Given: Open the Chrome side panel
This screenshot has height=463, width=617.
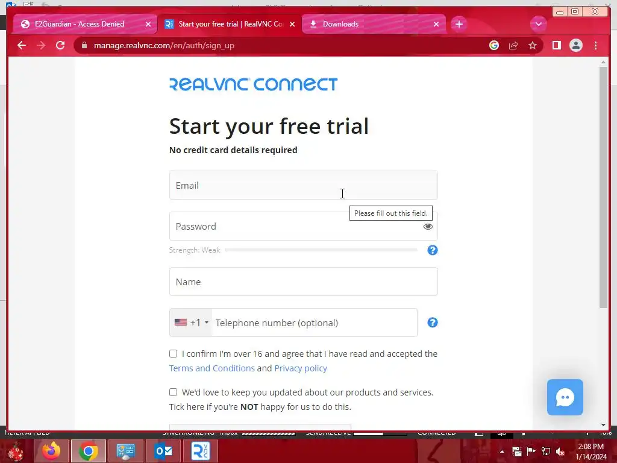Looking at the screenshot, I should click(x=556, y=45).
